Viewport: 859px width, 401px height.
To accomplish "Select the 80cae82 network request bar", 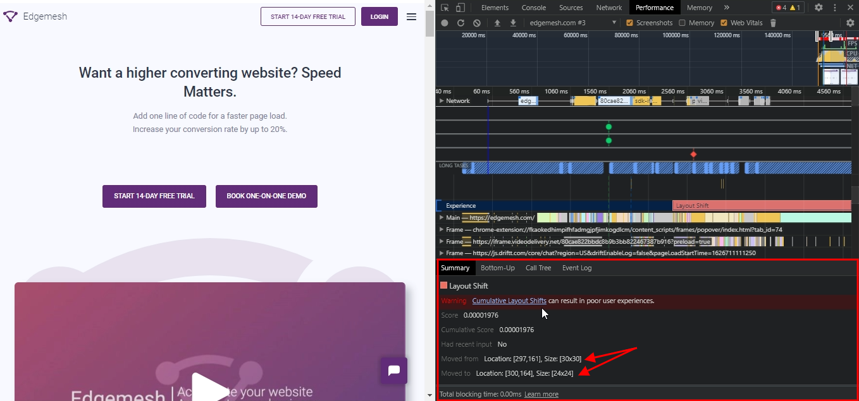I will coord(614,100).
